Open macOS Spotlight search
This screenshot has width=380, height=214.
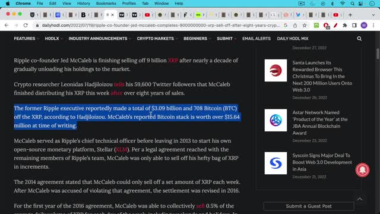coord(352,4)
